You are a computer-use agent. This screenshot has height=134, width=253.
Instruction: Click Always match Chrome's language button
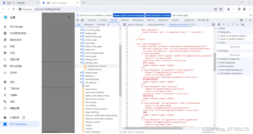tap(129, 16)
